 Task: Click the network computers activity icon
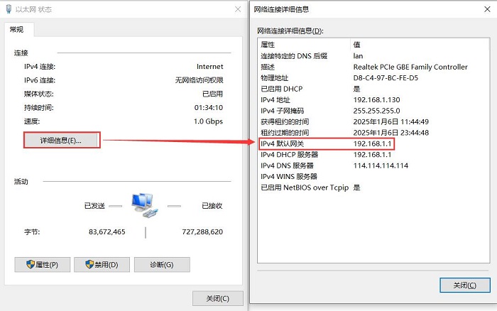tap(145, 205)
